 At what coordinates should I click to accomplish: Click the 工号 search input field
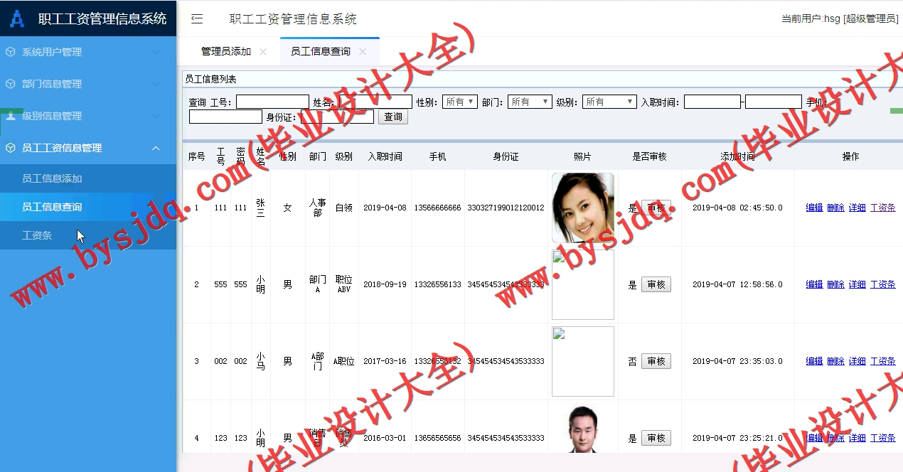pyautogui.click(x=273, y=101)
